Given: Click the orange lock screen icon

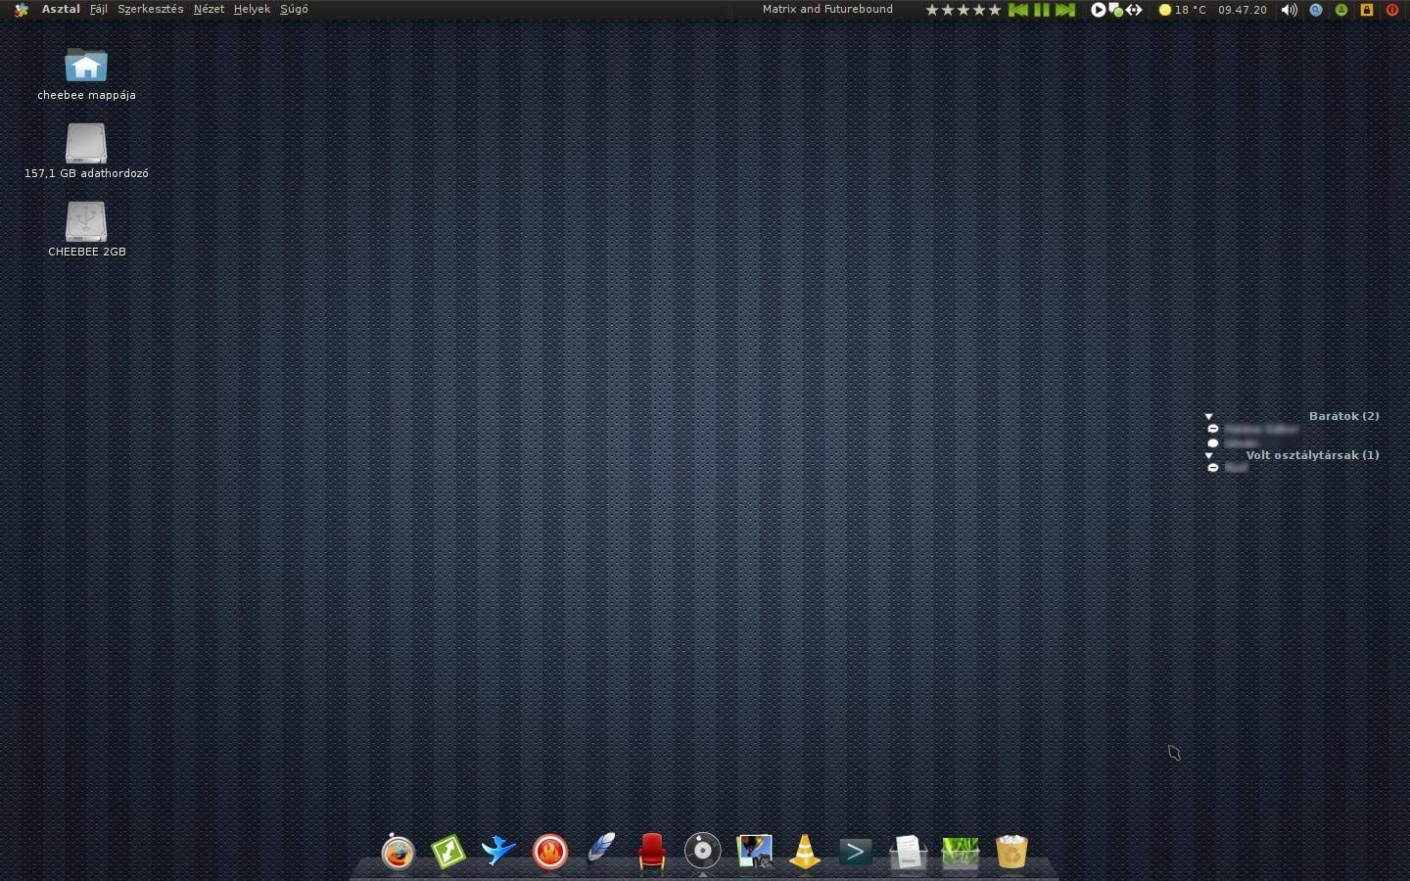Looking at the screenshot, I should coord(1367,10).
